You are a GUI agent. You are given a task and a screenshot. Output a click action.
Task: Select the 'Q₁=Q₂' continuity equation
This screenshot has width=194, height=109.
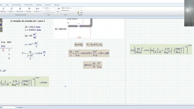pyautogui.click(x=79, y=45)
